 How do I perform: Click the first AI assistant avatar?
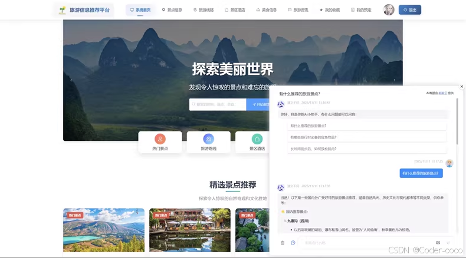(281, 104)
